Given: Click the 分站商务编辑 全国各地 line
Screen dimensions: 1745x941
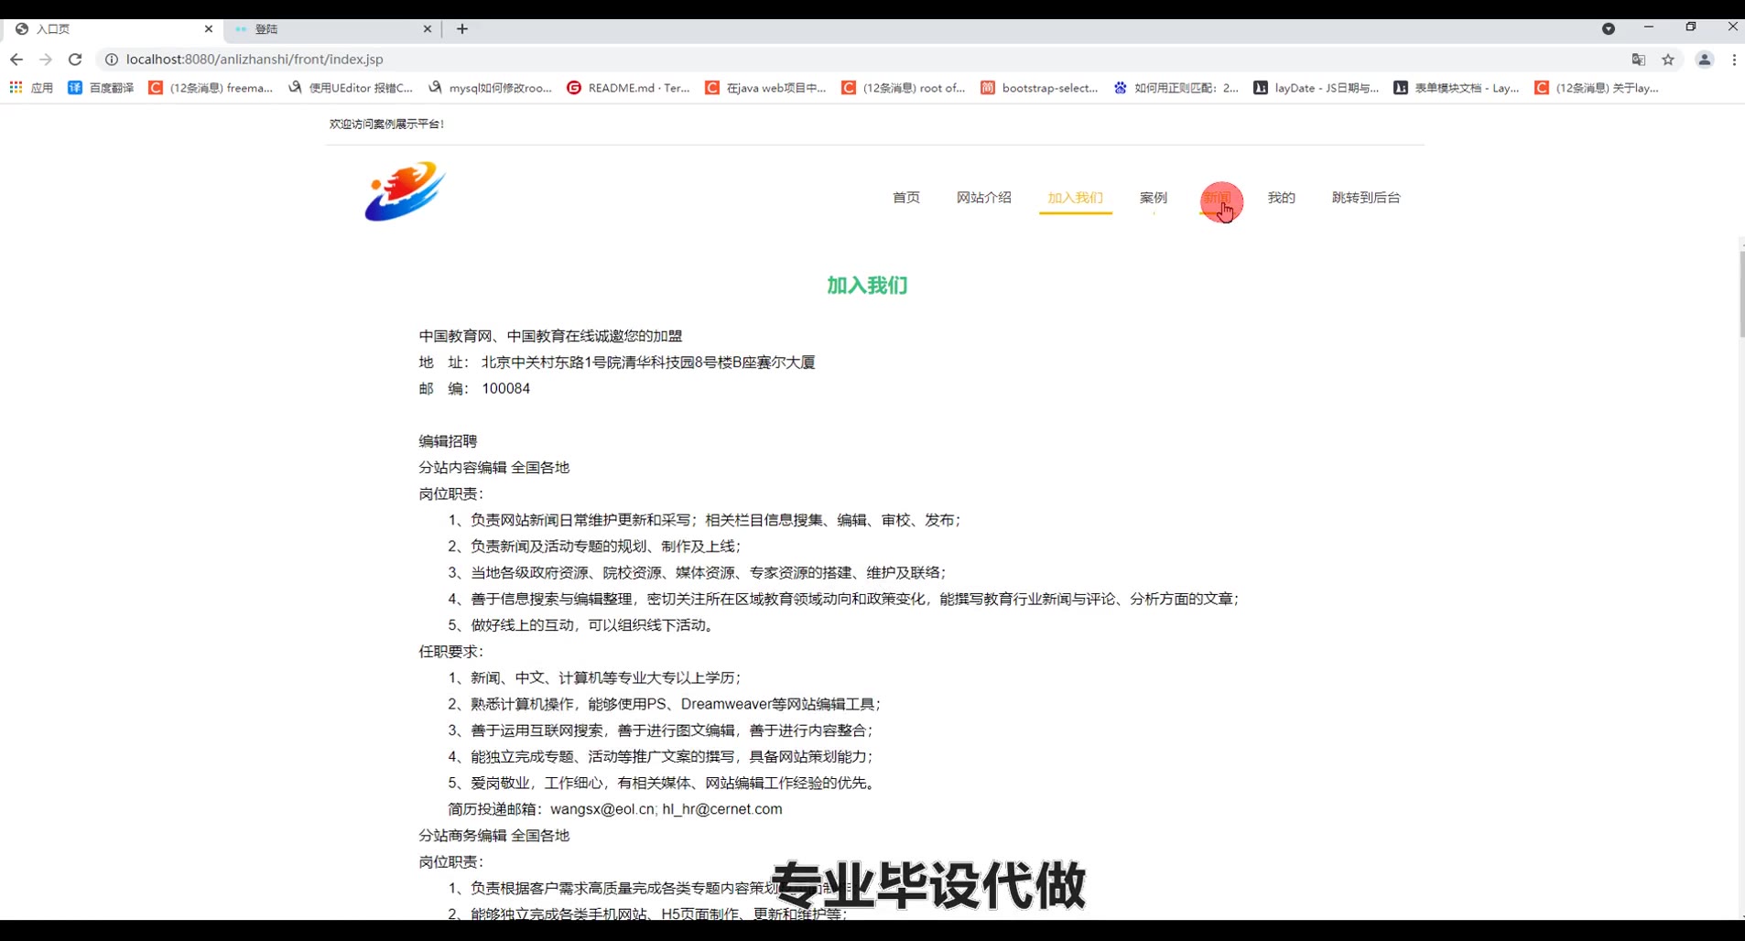Looking at the screenshot, I should (494, 836).
